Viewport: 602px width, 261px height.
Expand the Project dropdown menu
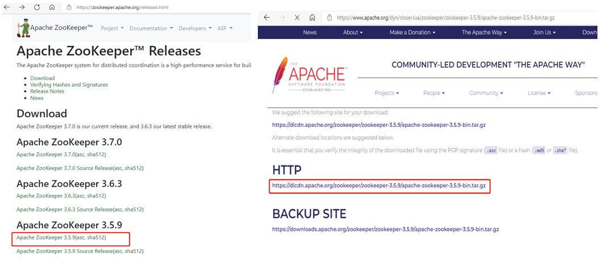(x=112, y=28)
